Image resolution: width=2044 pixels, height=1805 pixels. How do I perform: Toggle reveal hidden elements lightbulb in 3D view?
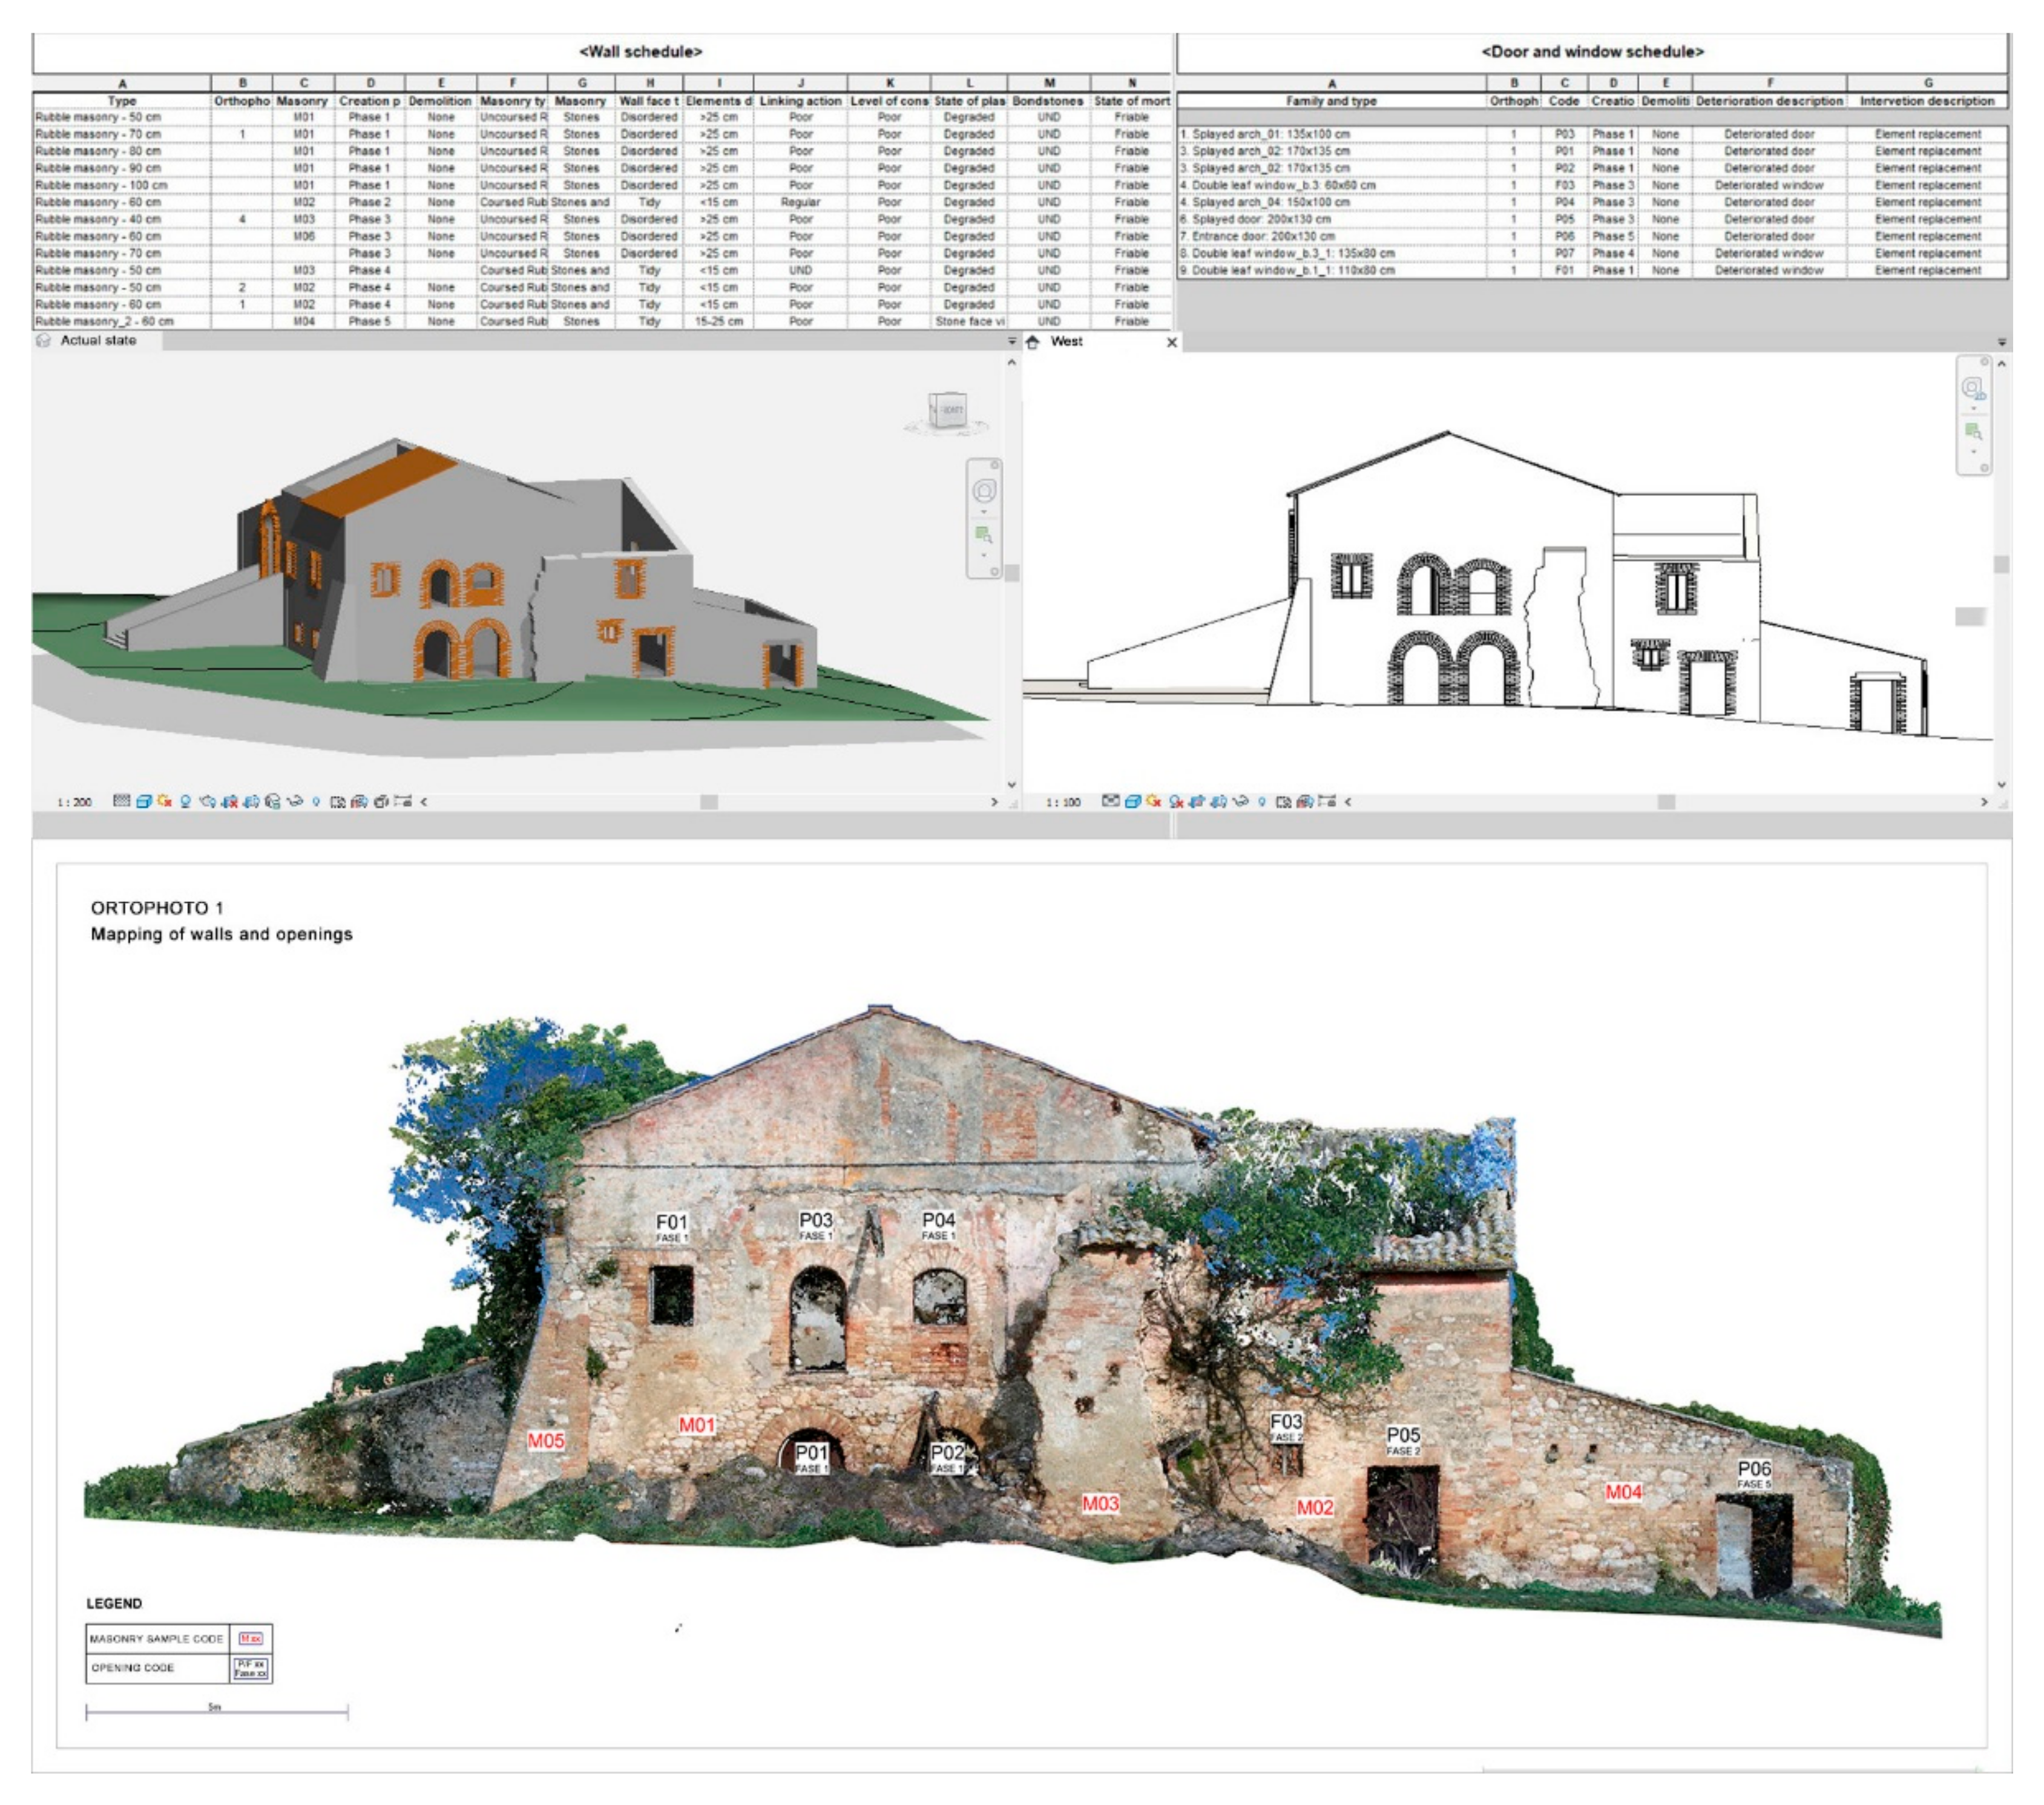(x=317, y=802)
